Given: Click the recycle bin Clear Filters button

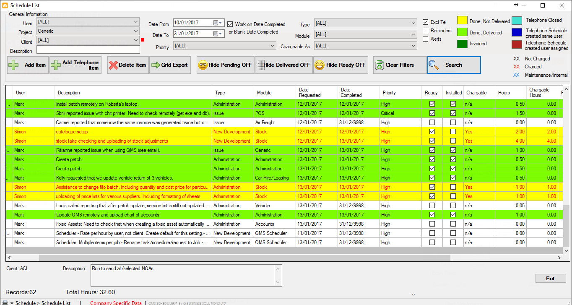Looking at the screenshot, I should tap(400, 65).
